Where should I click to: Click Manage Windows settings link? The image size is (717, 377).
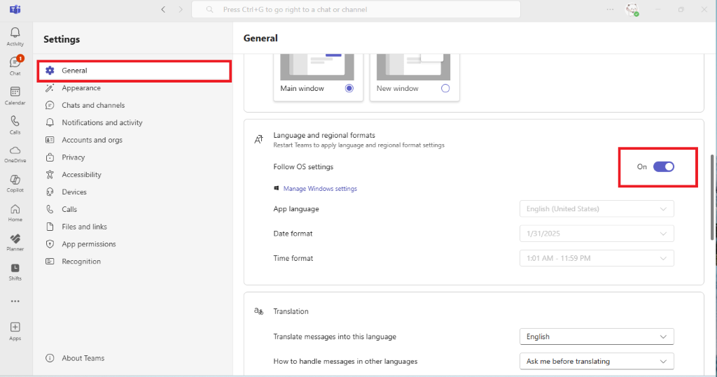pos(320,188)
